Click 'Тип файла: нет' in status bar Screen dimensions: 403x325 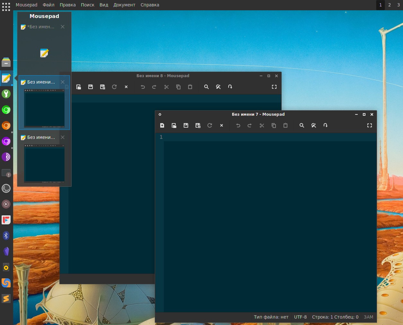[271, 317]
